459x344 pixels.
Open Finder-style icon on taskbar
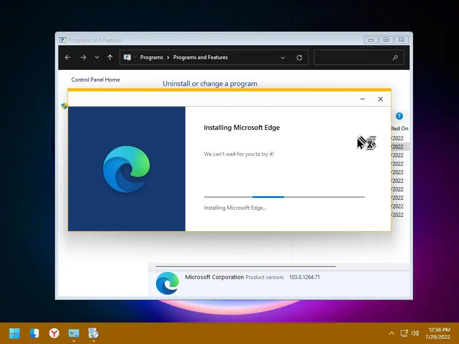click(34, 333)
